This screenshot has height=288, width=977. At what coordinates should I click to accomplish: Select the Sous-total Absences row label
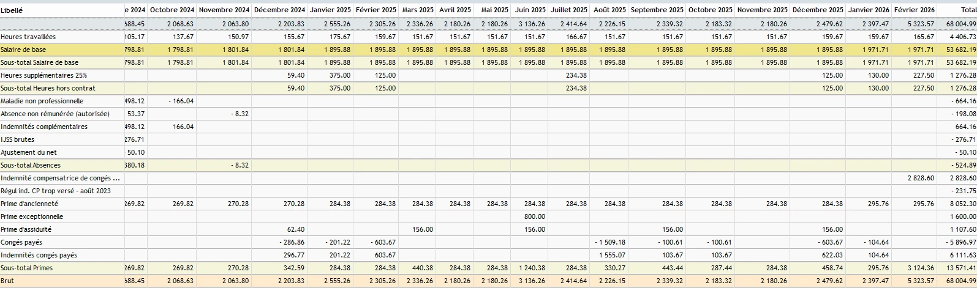point(31,165)
